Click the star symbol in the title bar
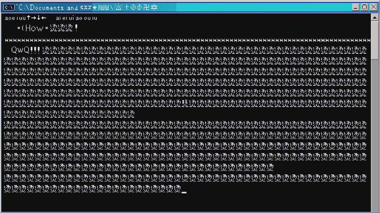 [x=95, y=7]
